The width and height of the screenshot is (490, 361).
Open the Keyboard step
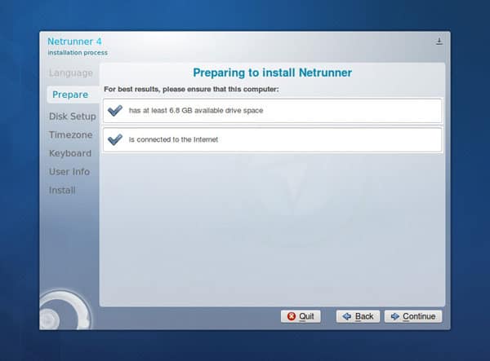(x=70, y=153)
